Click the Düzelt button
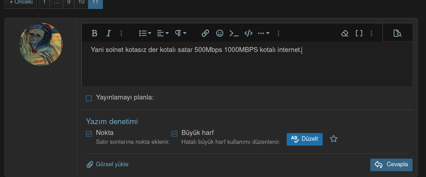 click(x=305, y=139)
